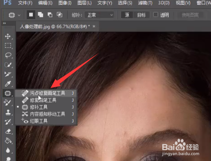Image resolution: width=211 pixels, height=161 pixels.
Task: Click the Photoshop Ps logo
Action: pyautogui.click(x=7, y=2)
